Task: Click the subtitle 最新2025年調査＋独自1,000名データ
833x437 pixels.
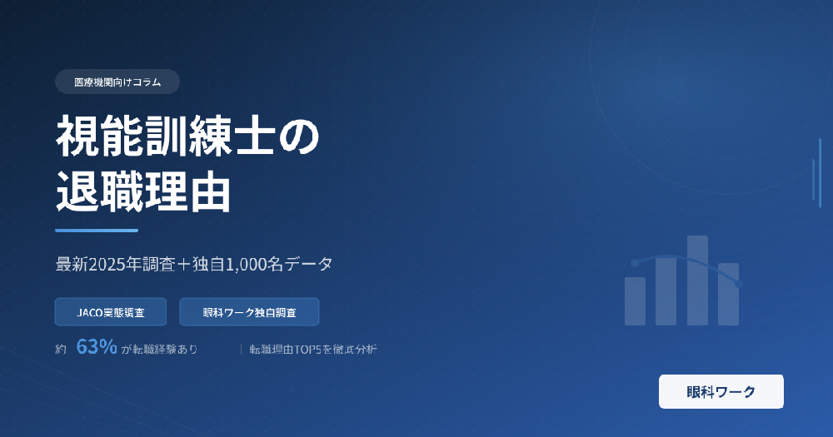Action: pos(194,265)
